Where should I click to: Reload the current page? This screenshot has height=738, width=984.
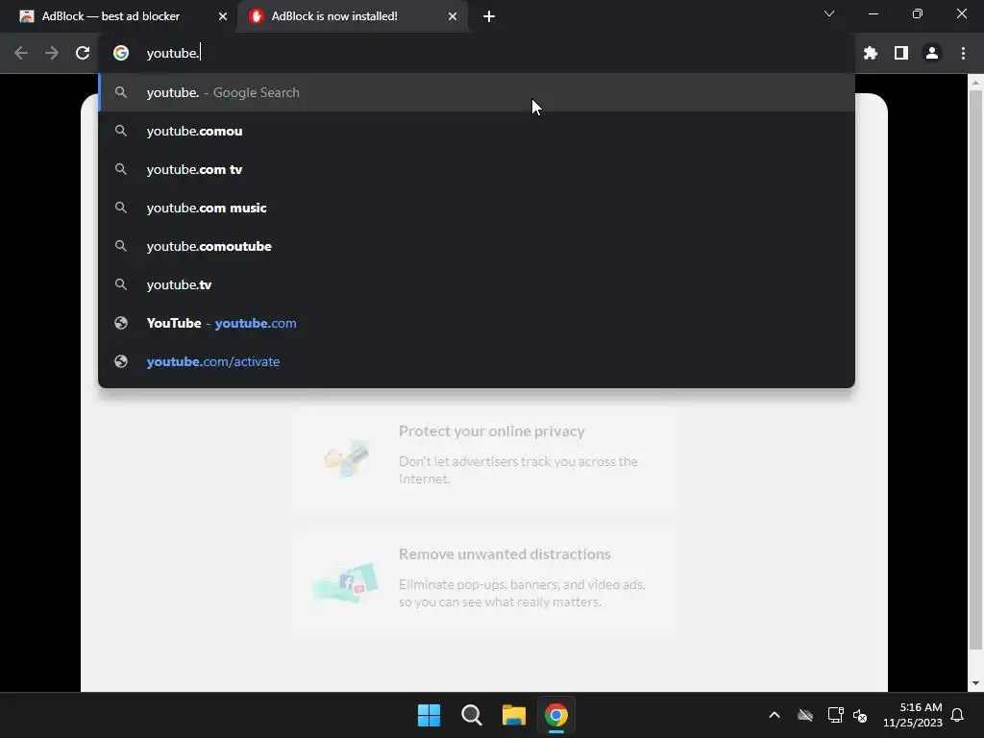click(x=83, y=54)
